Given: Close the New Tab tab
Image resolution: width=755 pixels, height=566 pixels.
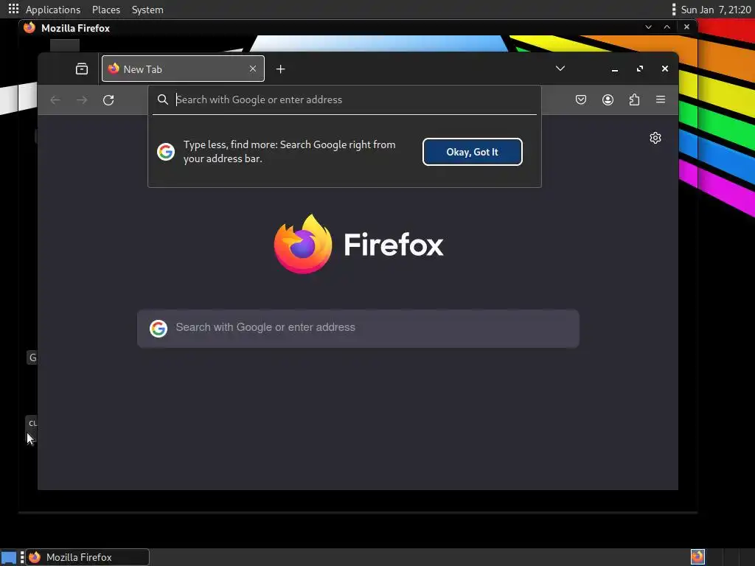Looking at the screenshot, I should 253,69.
